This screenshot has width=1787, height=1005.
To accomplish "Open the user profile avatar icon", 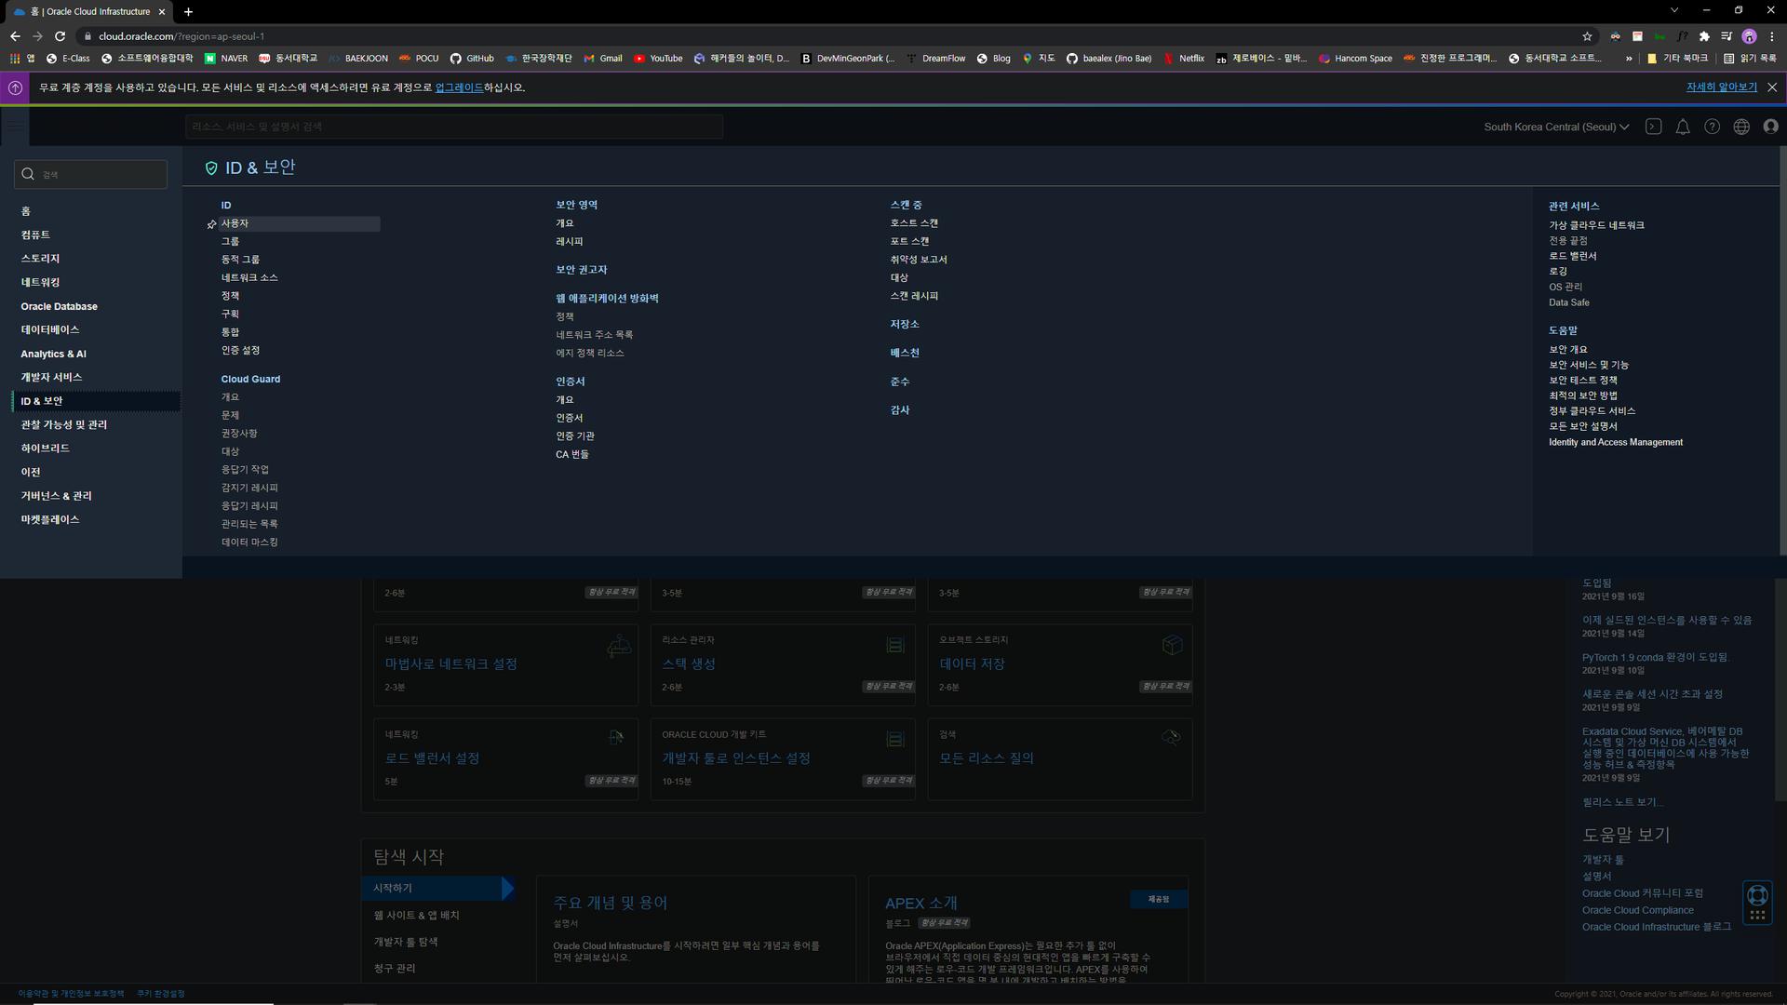I will [x=1770, y=127].
